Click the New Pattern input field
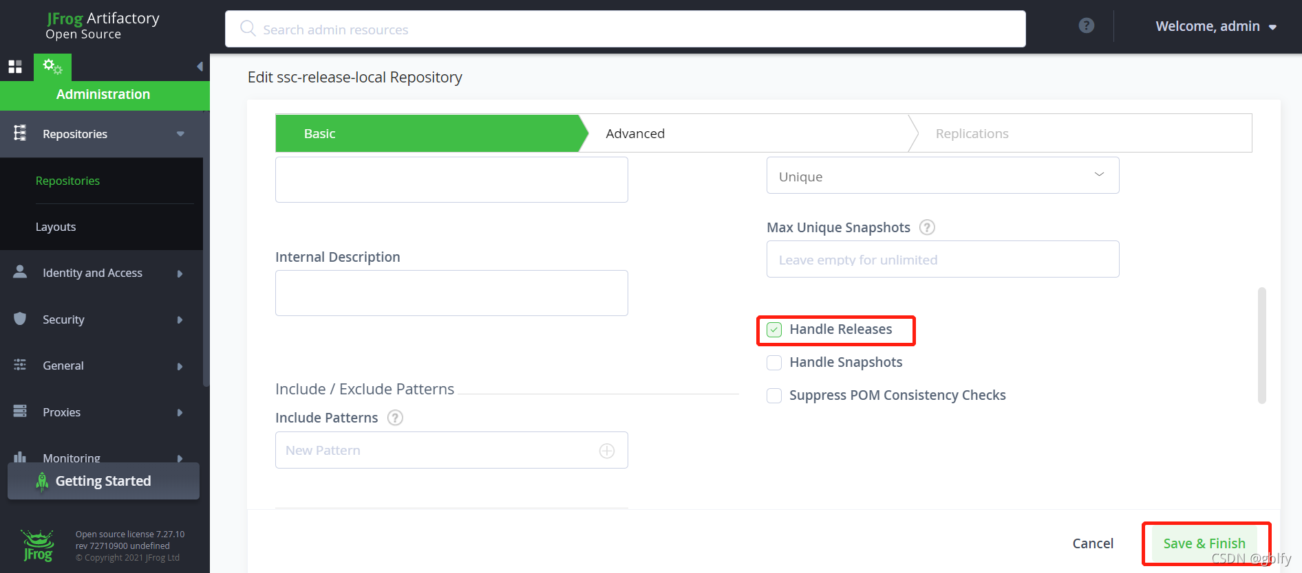 pyautogui.click(x=451, y=450)
